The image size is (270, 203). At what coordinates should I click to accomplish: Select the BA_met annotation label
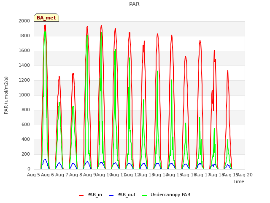pos(46,18)
